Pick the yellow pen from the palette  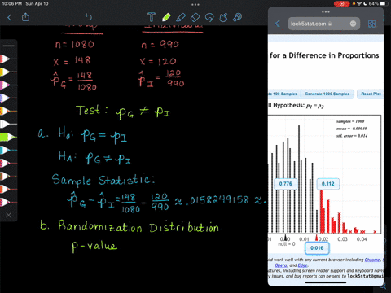coord(8,72)
